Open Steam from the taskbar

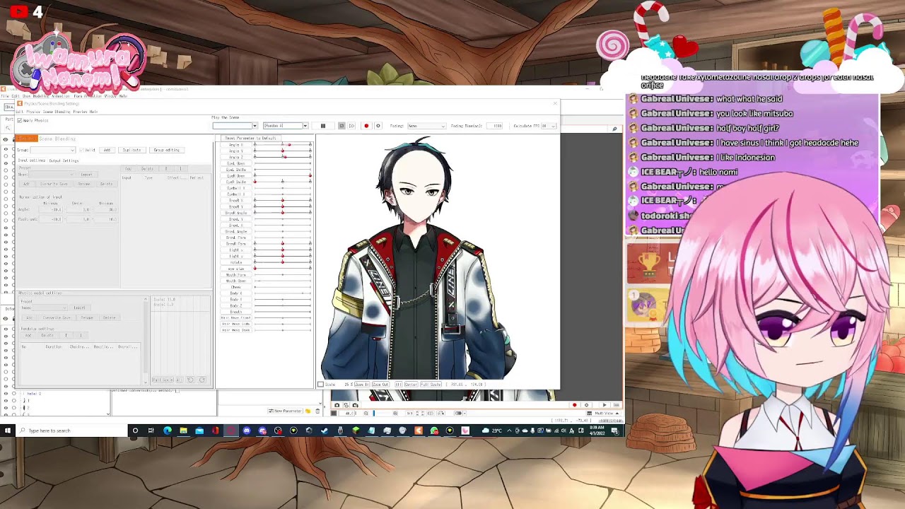[325, 431]
